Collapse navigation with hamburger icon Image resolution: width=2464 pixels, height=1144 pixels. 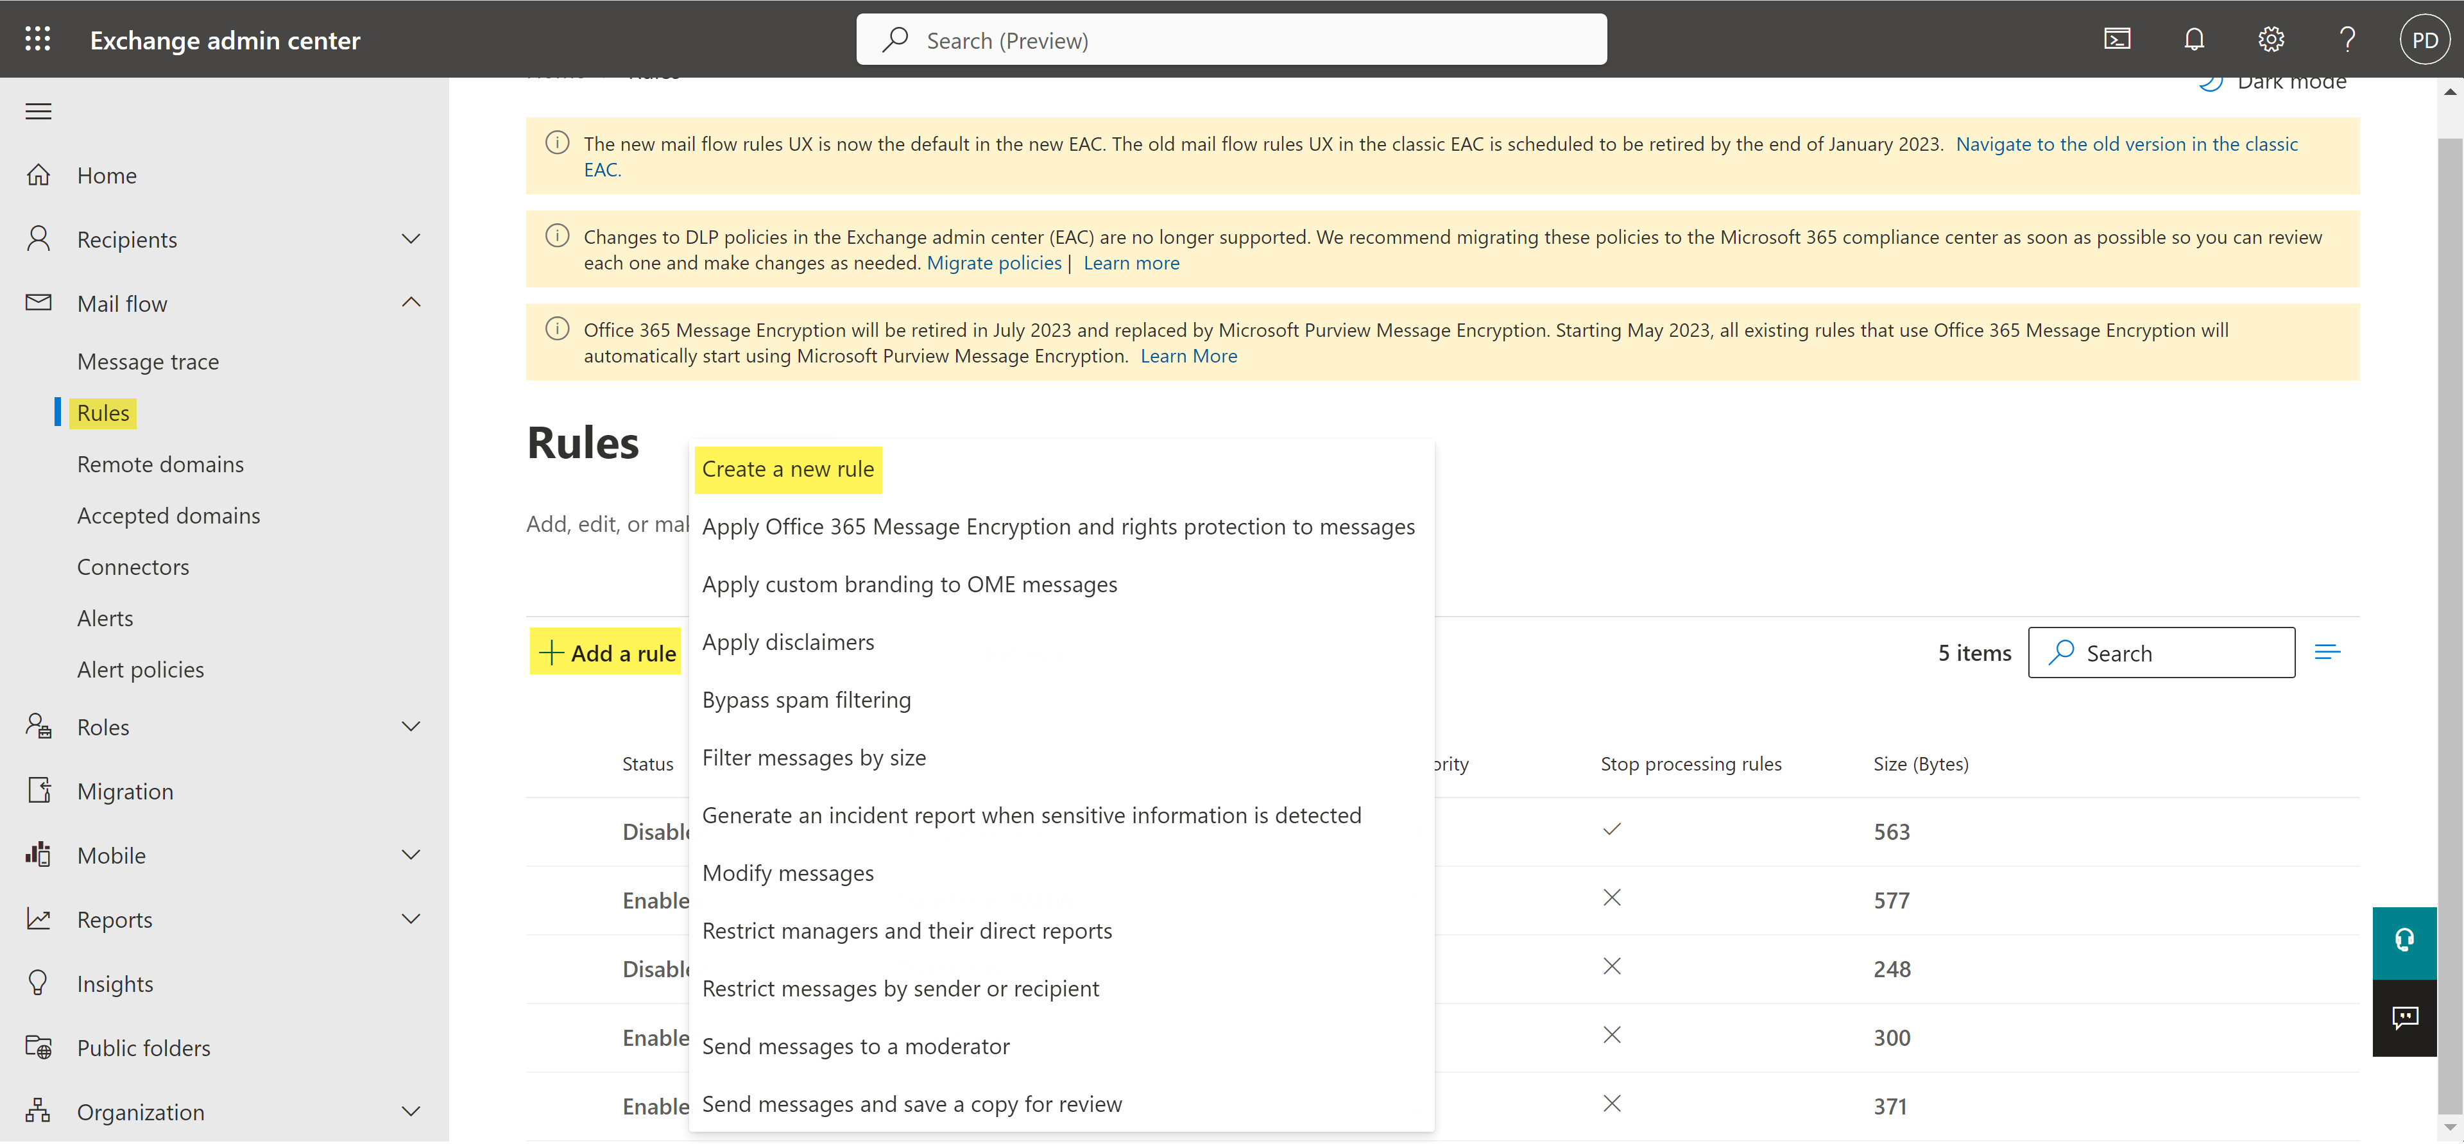38,111
